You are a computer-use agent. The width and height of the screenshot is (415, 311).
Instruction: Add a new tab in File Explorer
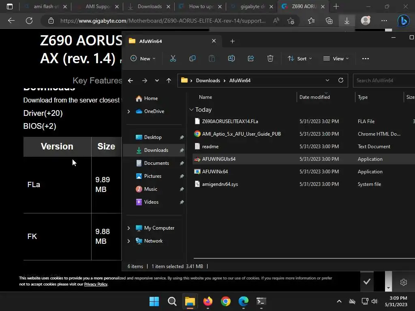pos(232,41)
